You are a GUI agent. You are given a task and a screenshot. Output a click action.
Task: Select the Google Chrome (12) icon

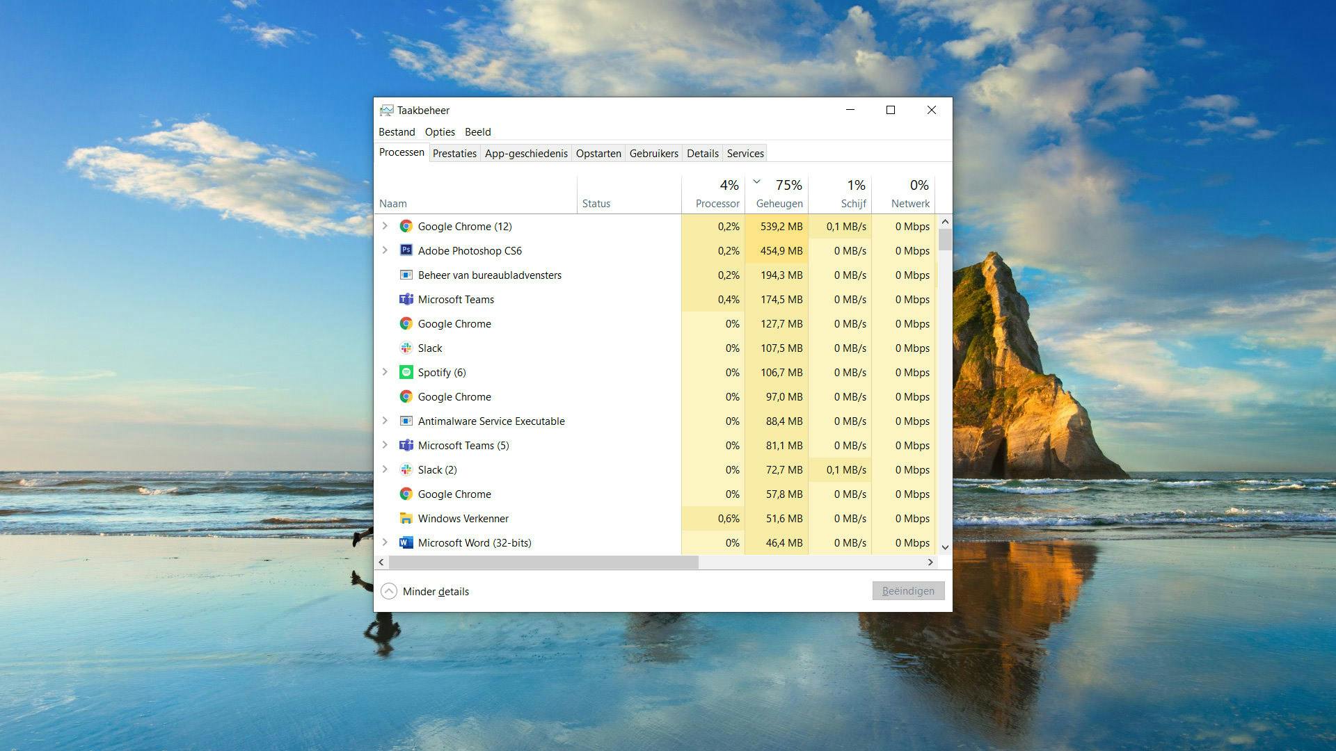(x=406, y=226)
